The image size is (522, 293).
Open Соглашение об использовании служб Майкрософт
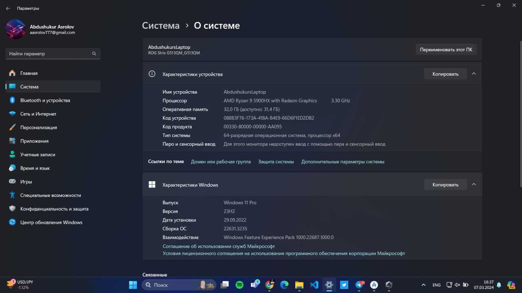pyautogui.click(x=219, y=246)
